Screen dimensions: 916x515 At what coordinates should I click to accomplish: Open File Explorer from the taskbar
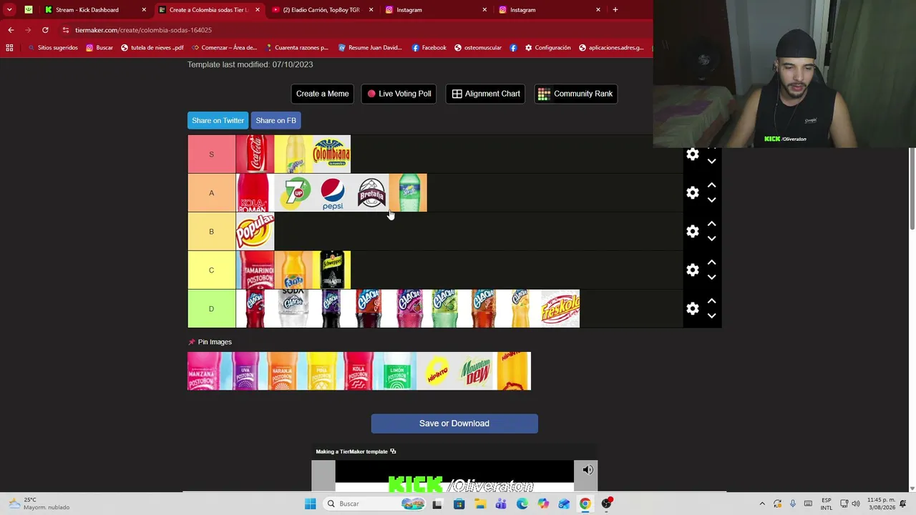(479, 504)
